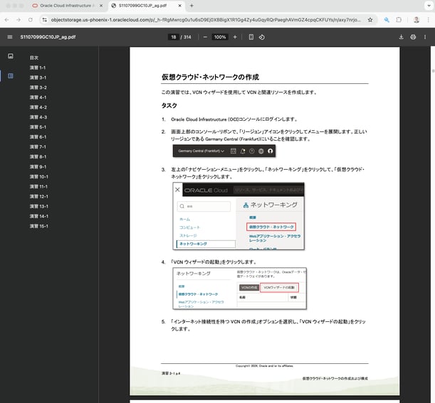Reload the current page

31,20
